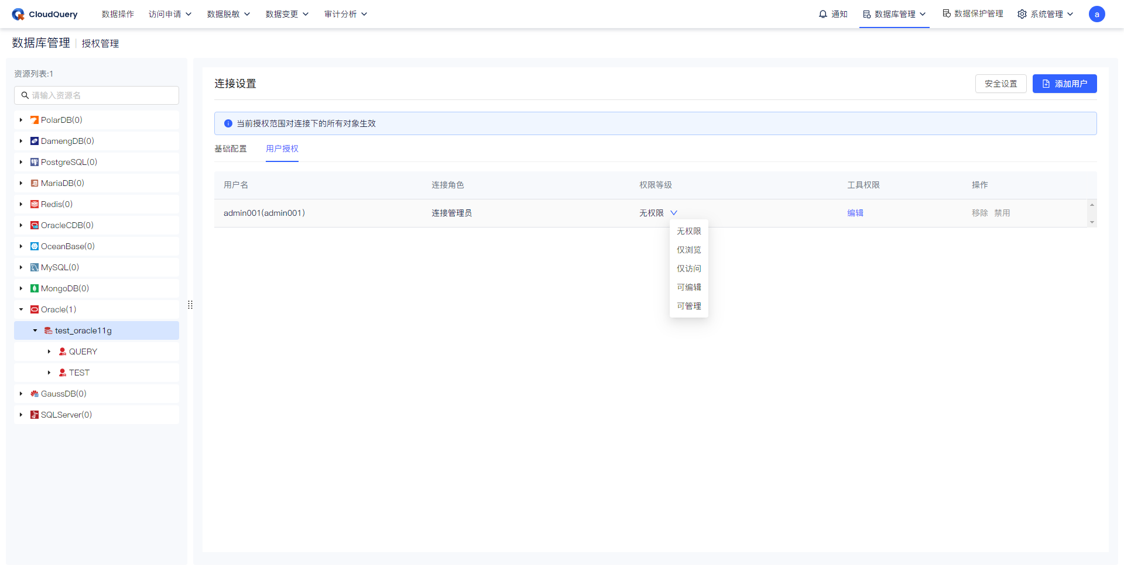This screenshot has height=572, width=1124.
Task: Go to 数据操作 in the top navigation
Action: (x=118, y=14)
